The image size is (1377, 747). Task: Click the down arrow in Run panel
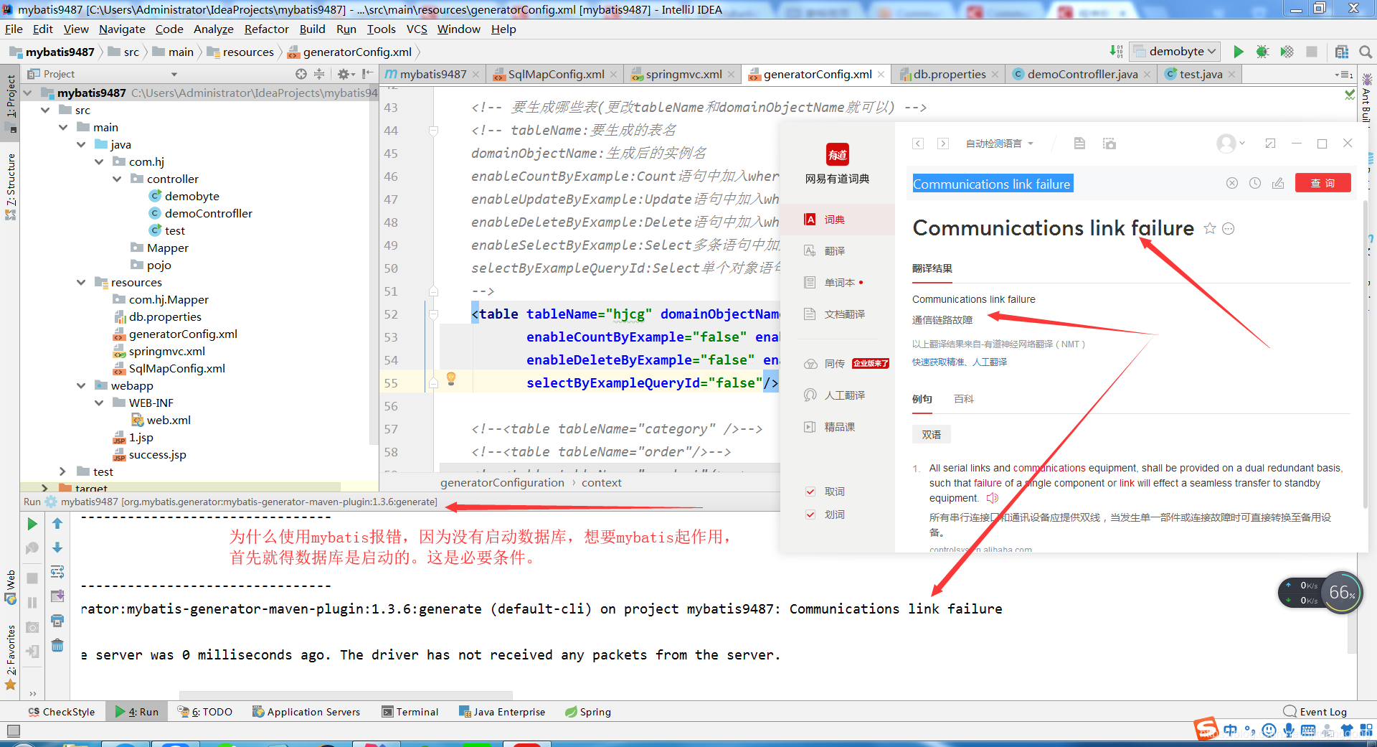pos(57,548)
